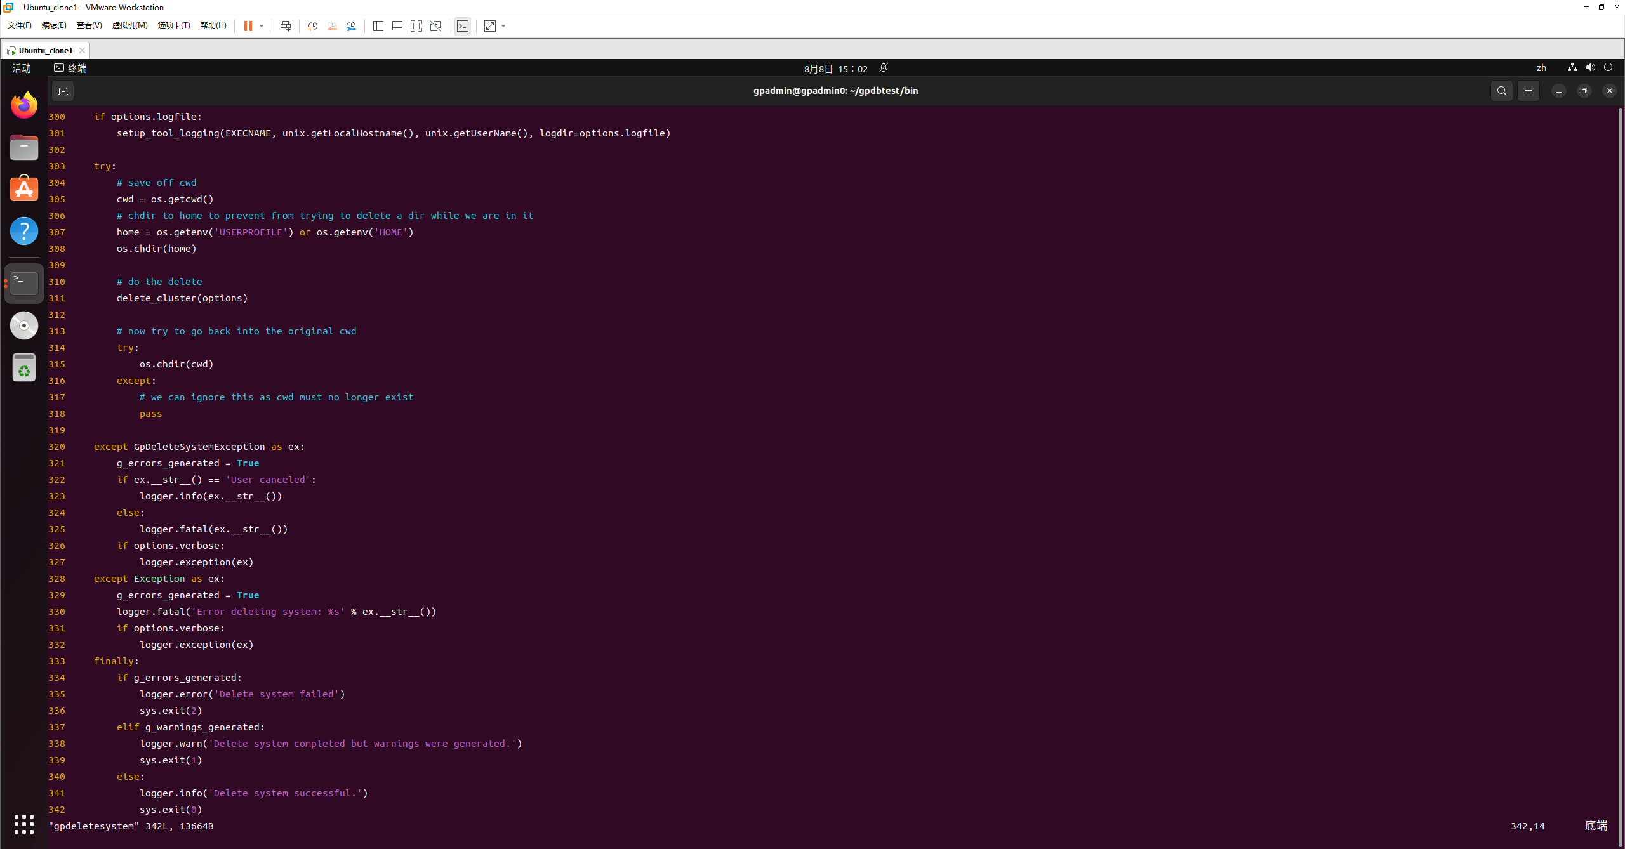Launch Firefox from the Ubuntu dock

[x=23, y=105]
